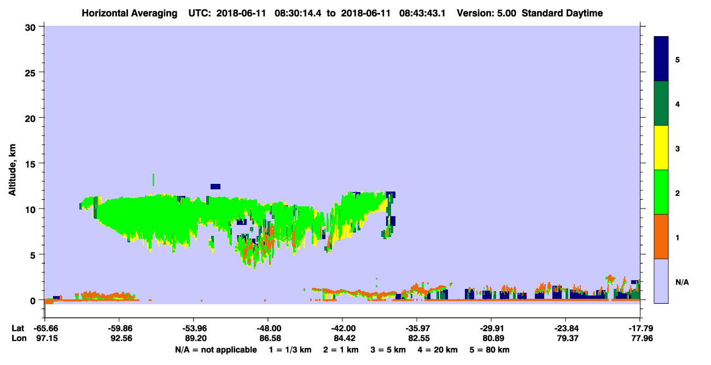Viewport: 711px width, 365px height.
Task: Click the colorbar label N/A
Action: (x=681, y=282)
